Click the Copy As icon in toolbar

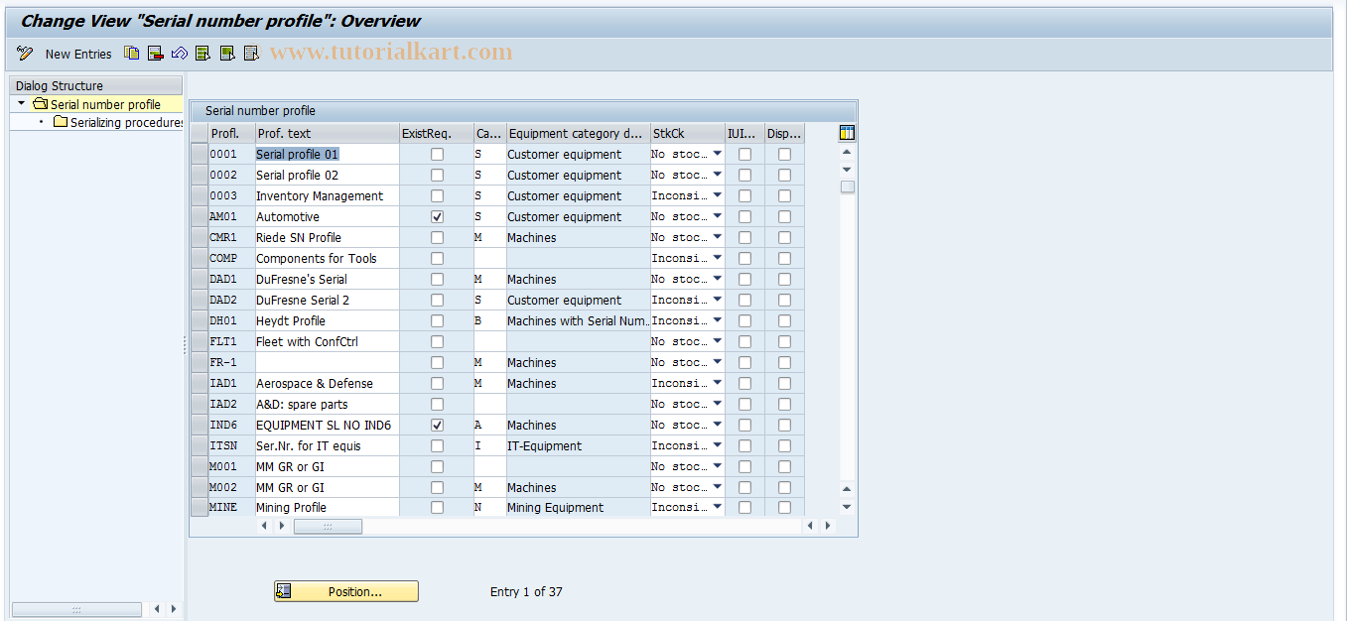click(x=132, y=54)
